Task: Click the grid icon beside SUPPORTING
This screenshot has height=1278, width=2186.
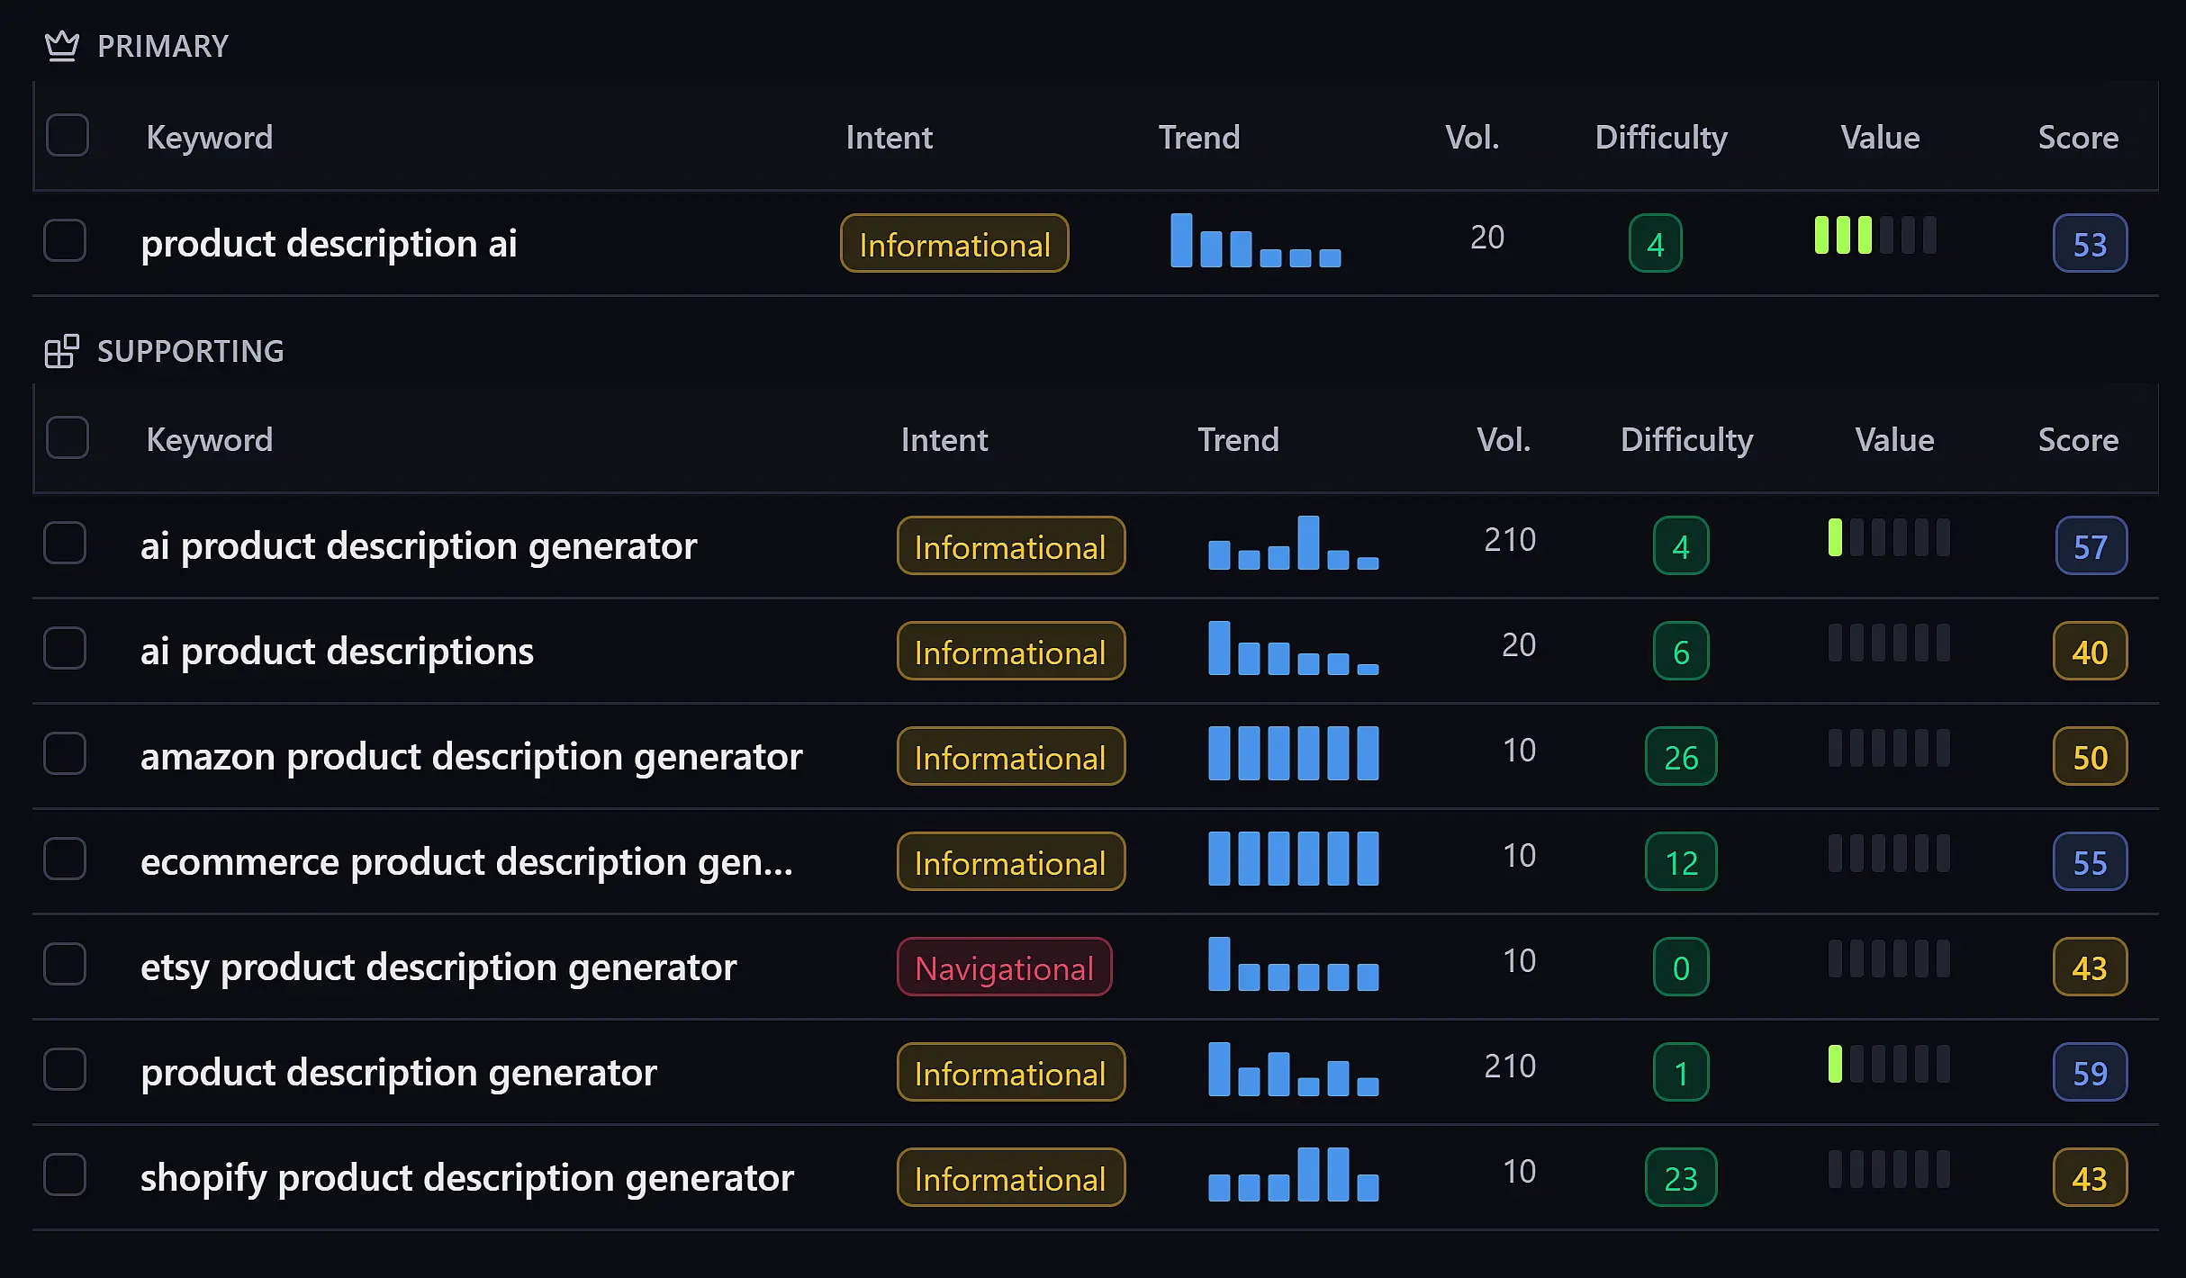Action: tap(62, 351)
